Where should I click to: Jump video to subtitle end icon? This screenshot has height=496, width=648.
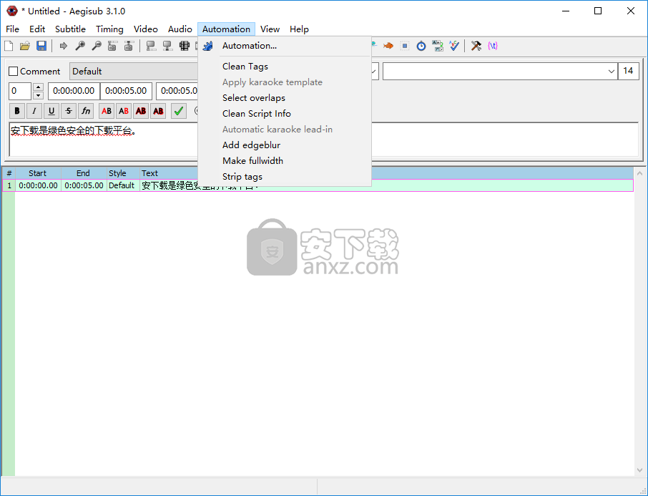[129, 46]
